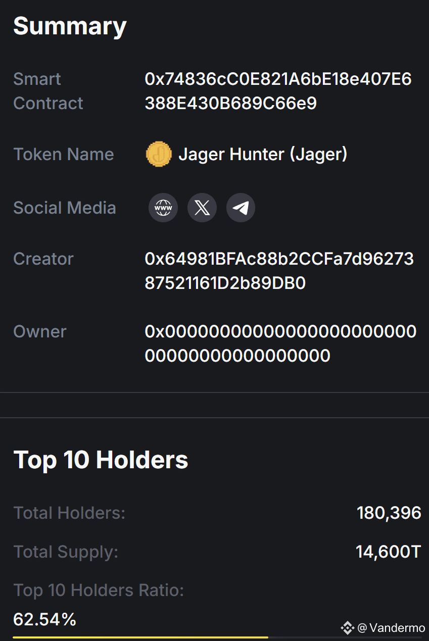The height and width of the screenshot is (641, 429).
Task: Click the Smart Contract label
Action: click(x=48, y=91)
